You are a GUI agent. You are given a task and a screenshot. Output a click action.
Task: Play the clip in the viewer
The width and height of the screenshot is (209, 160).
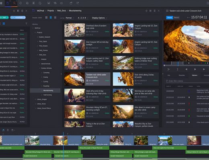[x=195, y=69]
